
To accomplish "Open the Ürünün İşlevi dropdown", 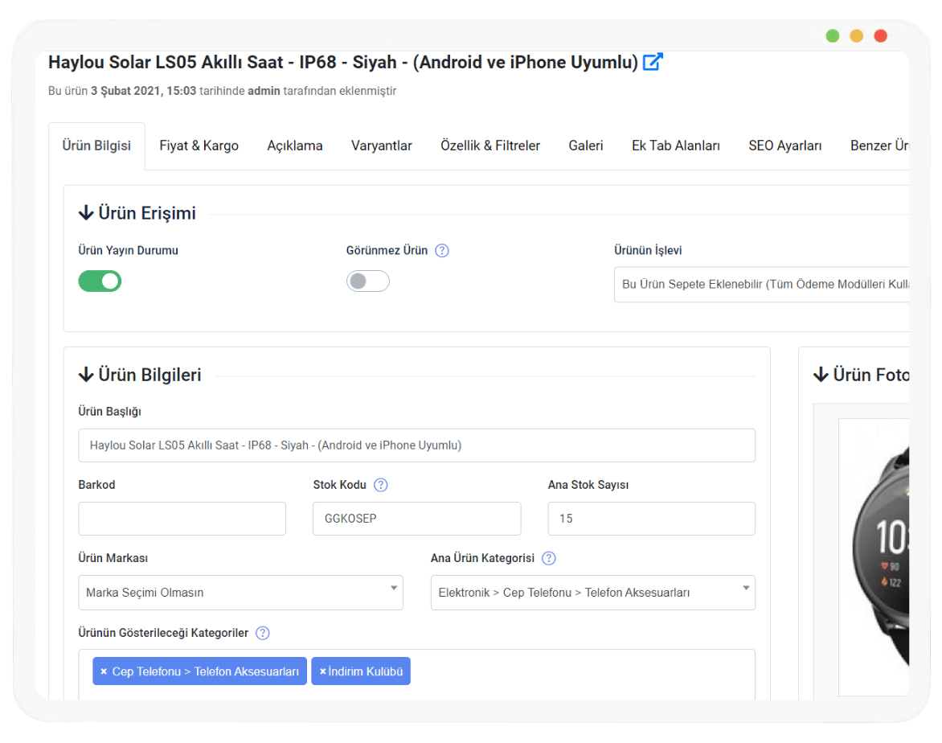I will [x=760, y=285].
